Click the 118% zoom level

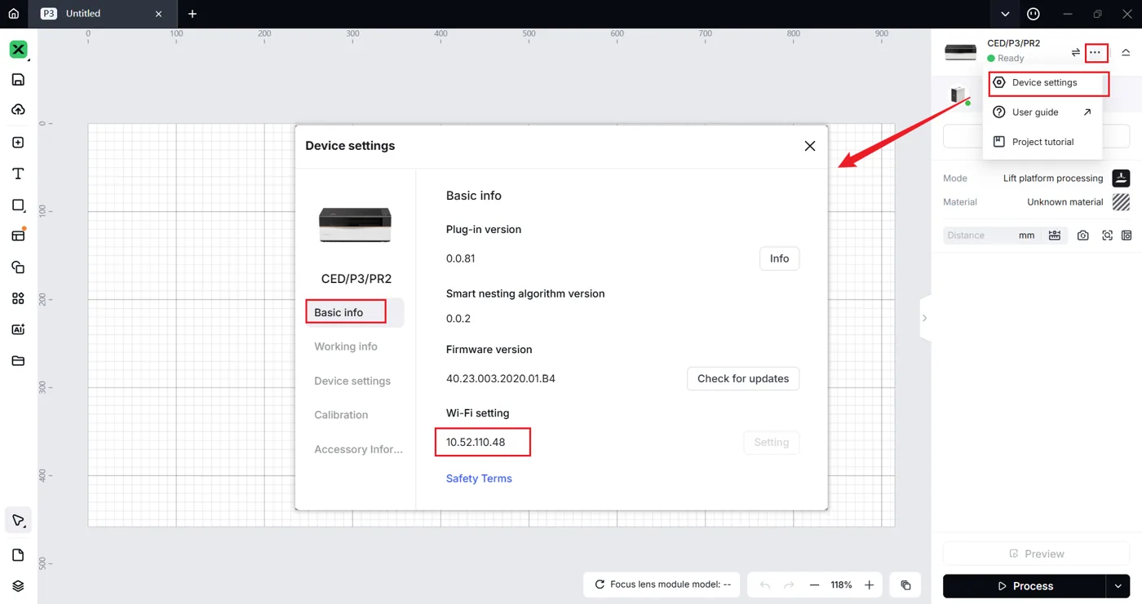(841, 585)
